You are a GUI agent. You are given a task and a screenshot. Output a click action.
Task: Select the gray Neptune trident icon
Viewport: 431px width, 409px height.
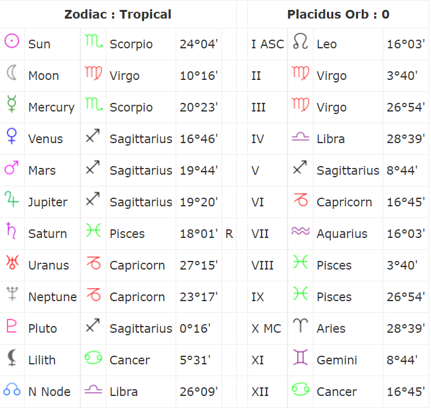pos(12,294)
